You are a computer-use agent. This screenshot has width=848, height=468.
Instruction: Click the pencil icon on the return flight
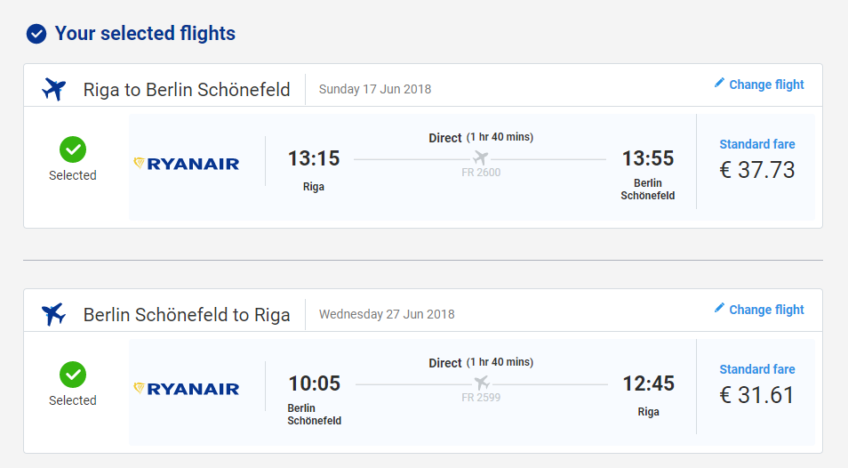(x=719, y=308)
